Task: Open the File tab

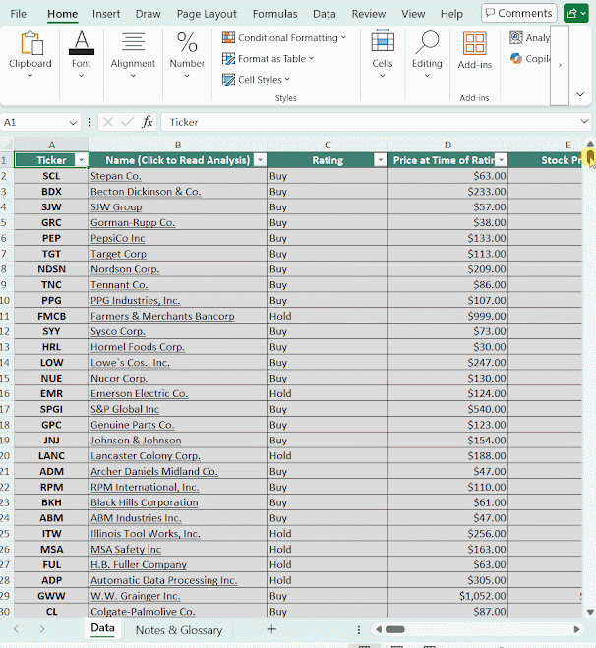Action: coord(18,14)
